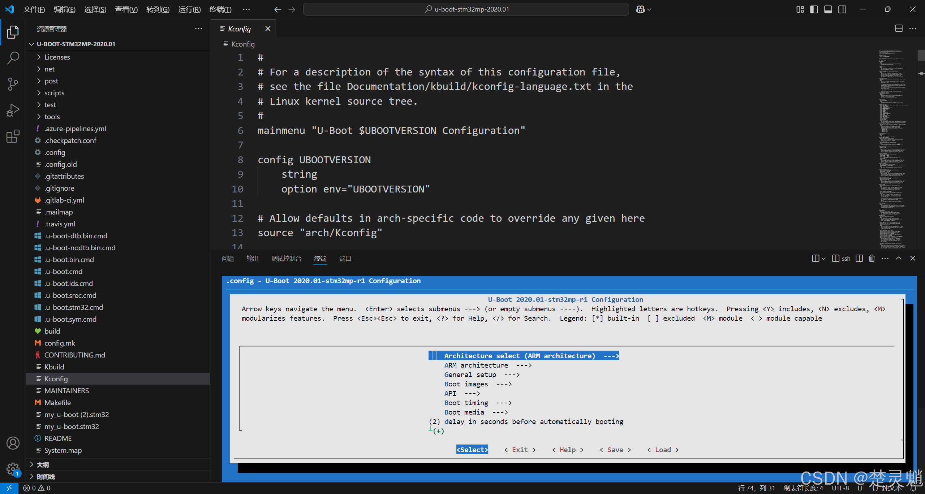Click UTF-8 encoding in status bar

coord(840,488)
